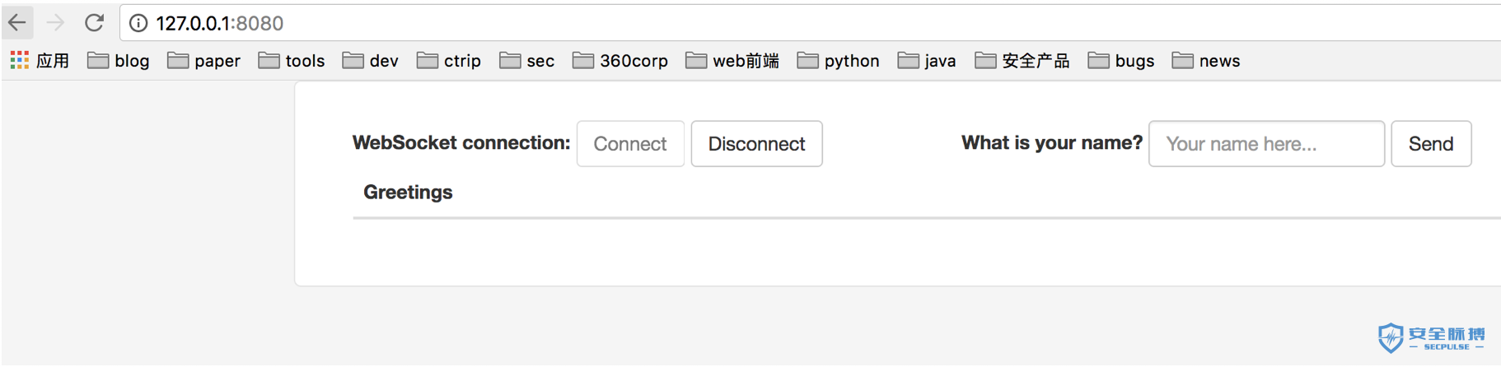1501x367 pixels.
Task: Click the site info icon
Action: [x=138, y=23]
